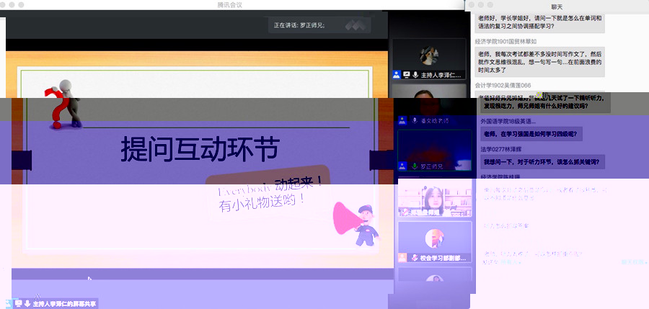
Task: Click chat sender name 经济学院1901国贸林翠如
Action: pyautogui.click(x=505, y=41)
